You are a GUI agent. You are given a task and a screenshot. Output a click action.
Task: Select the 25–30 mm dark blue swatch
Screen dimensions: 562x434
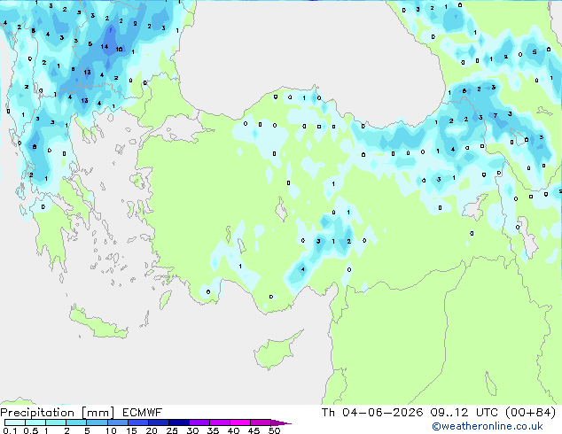pyautogui.click(x=178, y=422)
